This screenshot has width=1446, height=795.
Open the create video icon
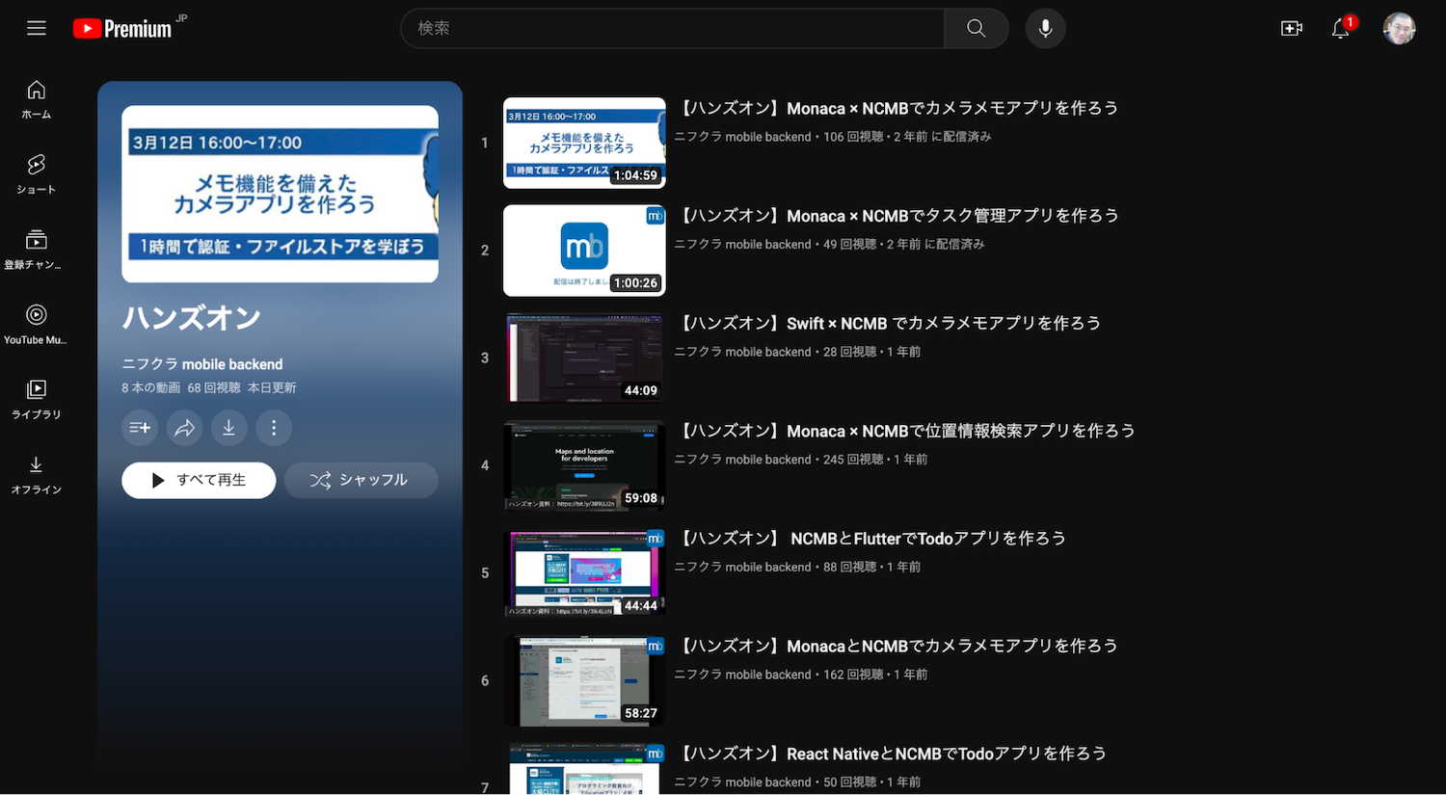coord(1292,28)
